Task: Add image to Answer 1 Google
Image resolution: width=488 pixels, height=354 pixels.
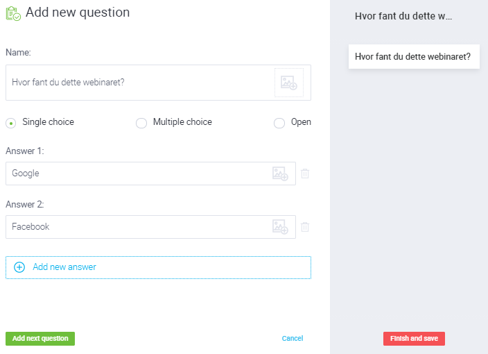Action: click(x=280, y=174)
